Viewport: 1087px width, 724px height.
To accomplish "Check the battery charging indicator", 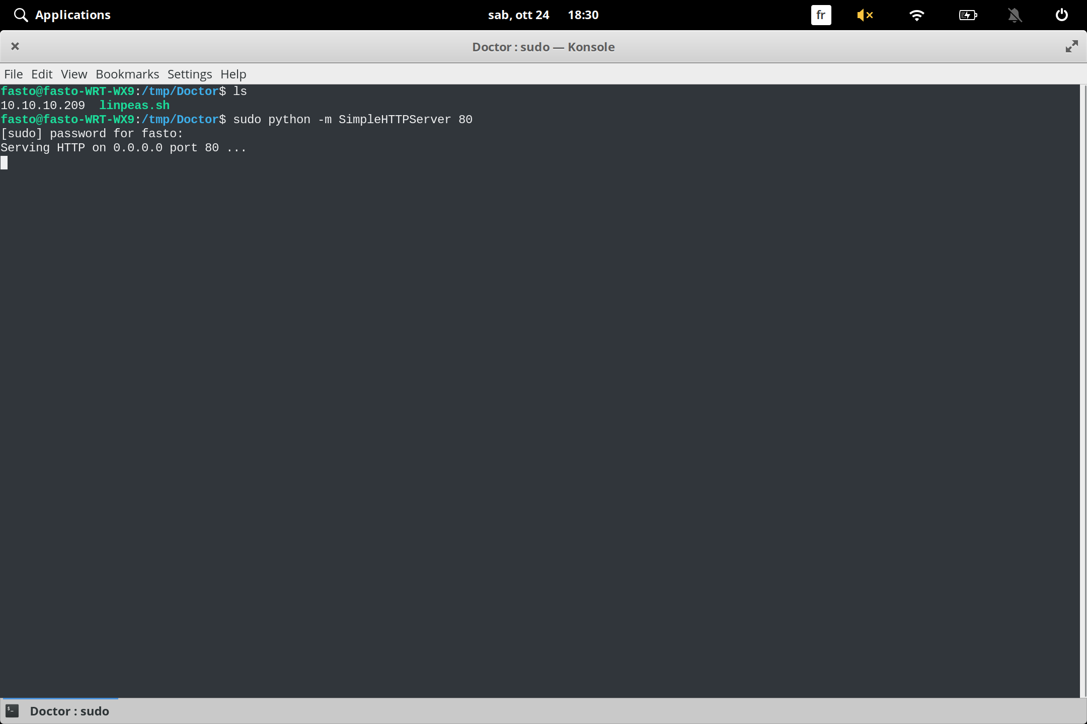I will pyautogui.click(x=968, y=15).
